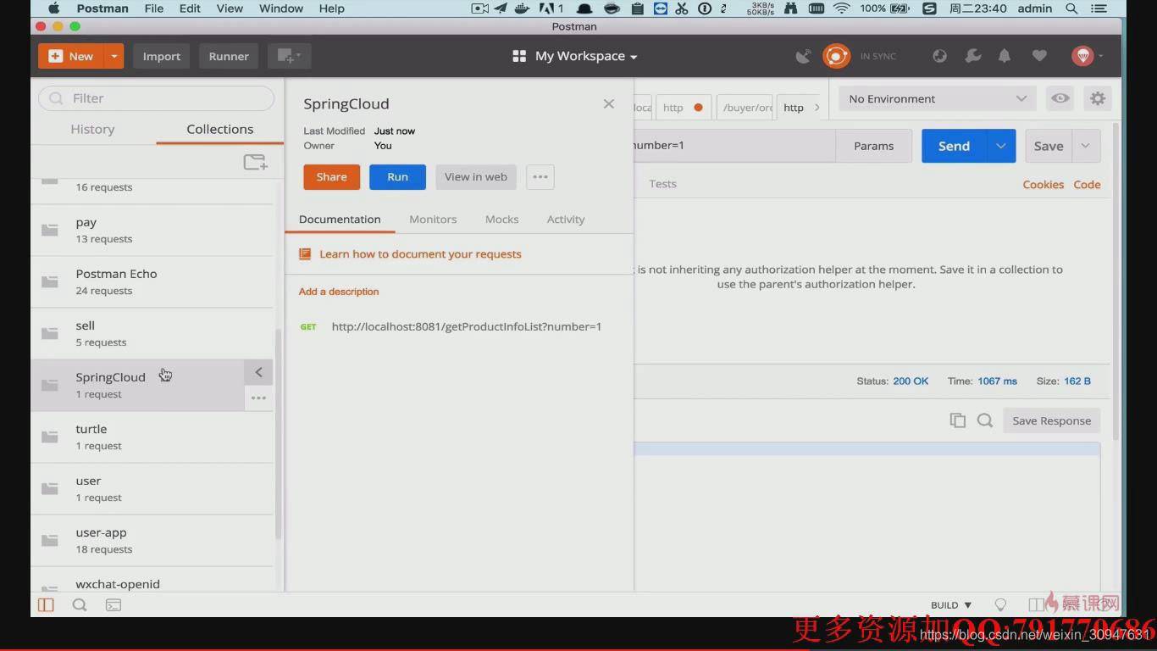Click the documentation book icon
This screenshot has height=651, width=1157.
(x=305, y=254)
